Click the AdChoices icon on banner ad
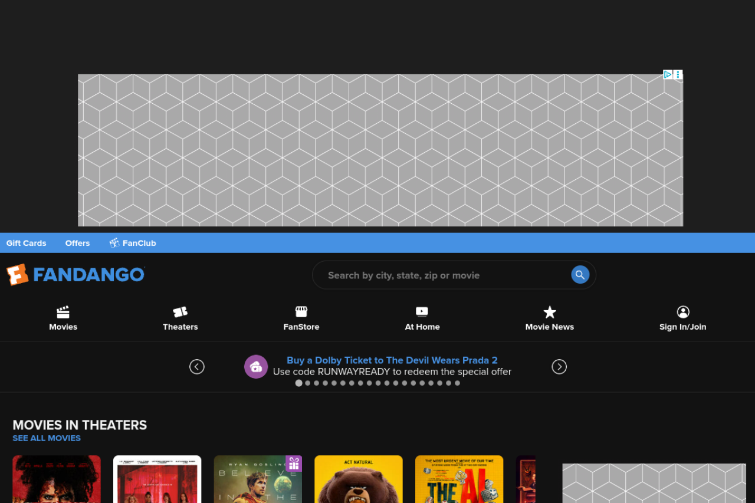Screen dimensions: 755x503 (668, 74)
